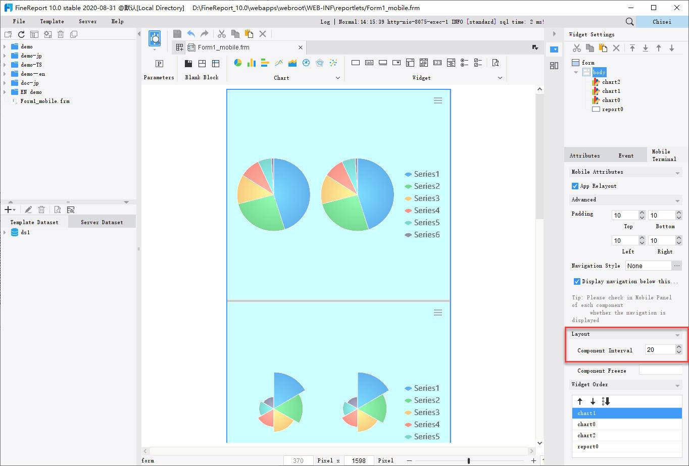Screen dimensions: 689x466
Task: Select the horizontal bar chart icon
Action: pyautogui.click(x=265, y=63)
